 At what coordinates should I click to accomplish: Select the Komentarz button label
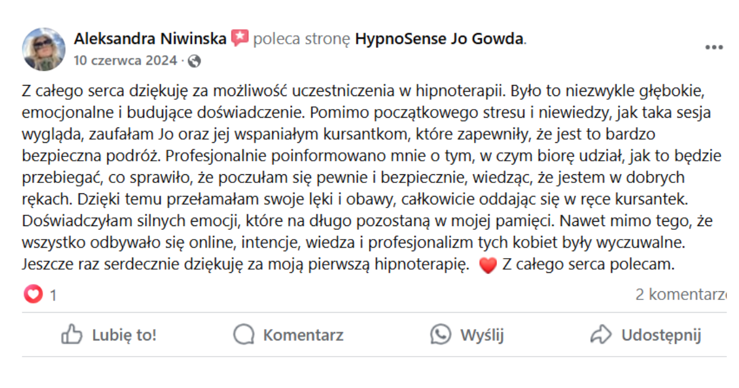[303, 335]
